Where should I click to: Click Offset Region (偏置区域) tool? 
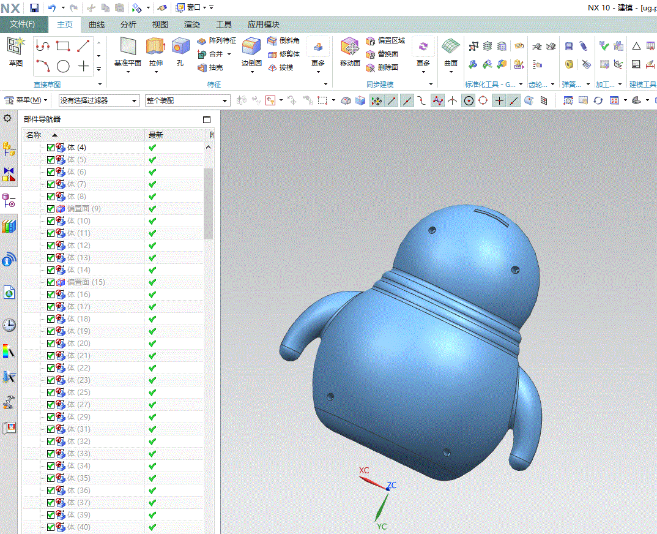(x=385, y=40)
